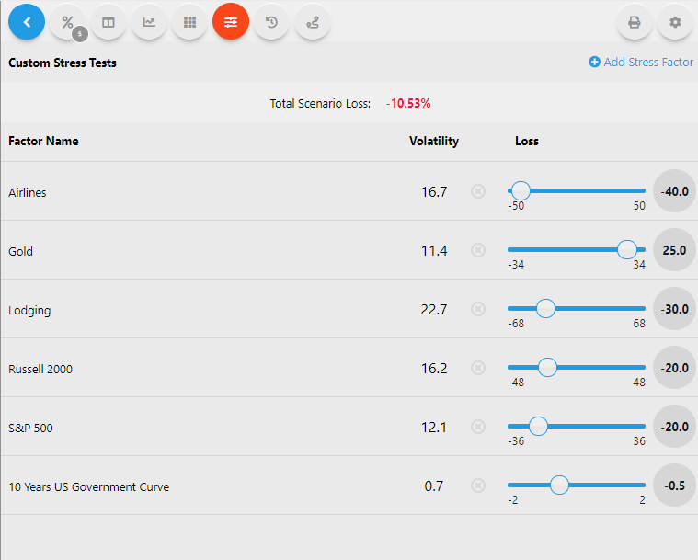Remove the Airlines stress factor
698x560 pixels.
pos(478,191)
